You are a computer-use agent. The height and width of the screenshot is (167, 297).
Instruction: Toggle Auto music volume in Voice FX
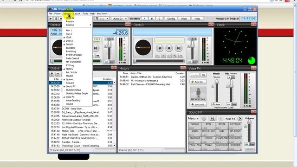[216, 104]
